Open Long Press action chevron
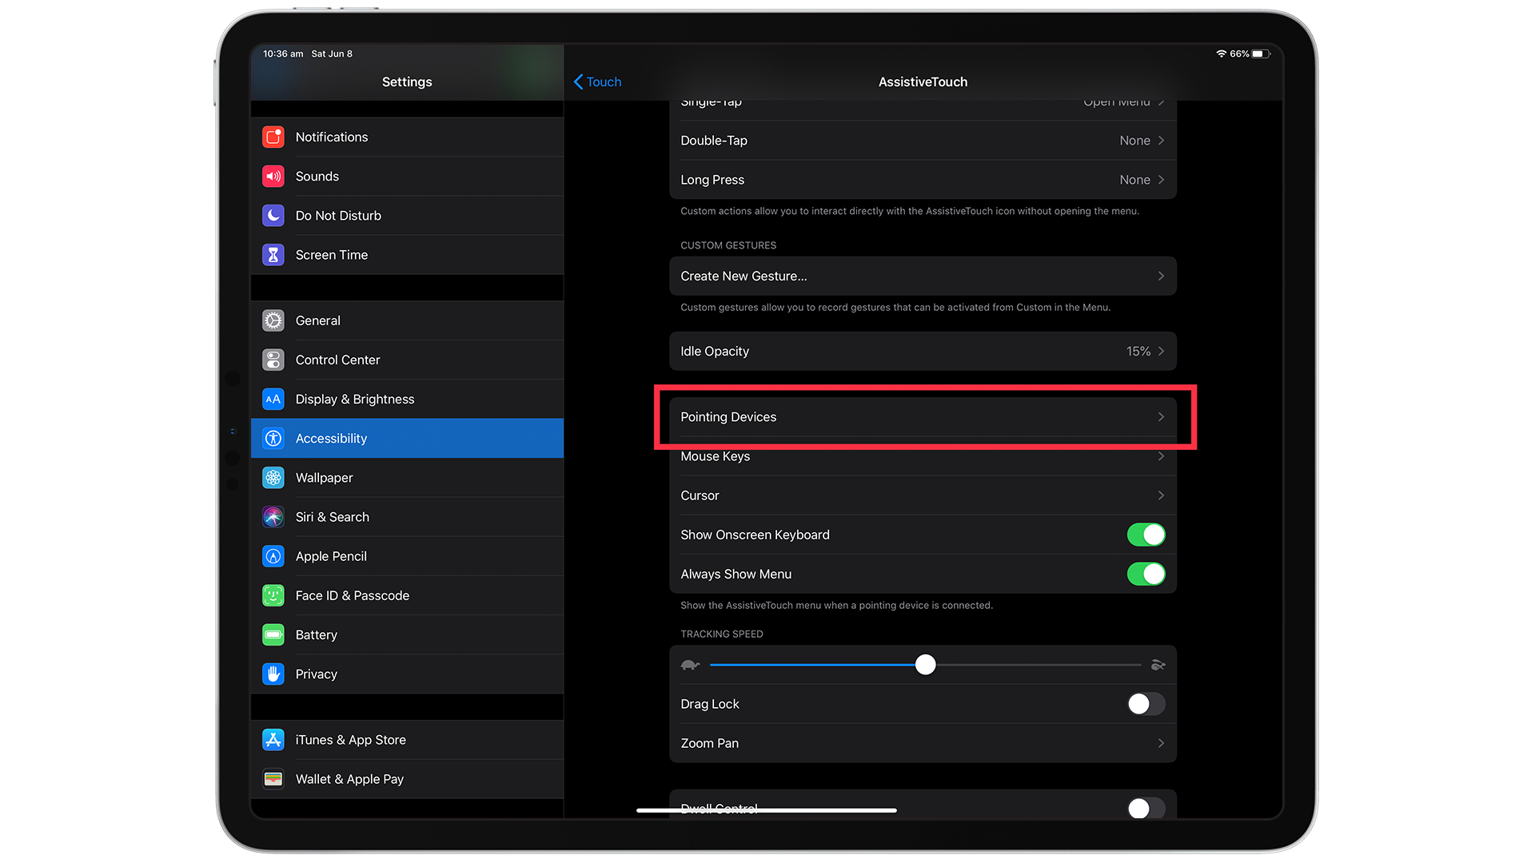 (1161, 180)
